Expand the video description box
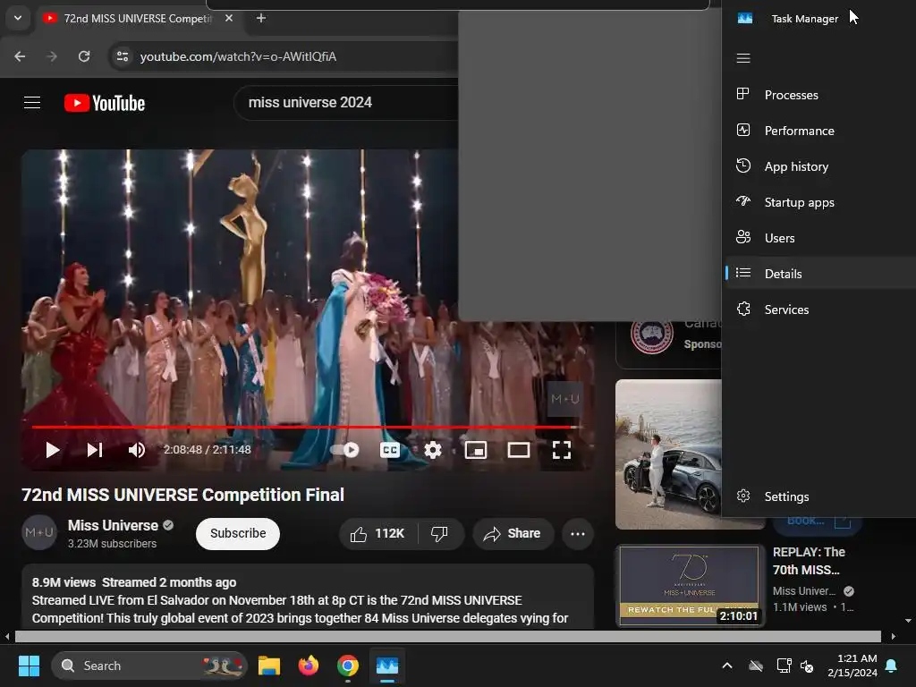 pyautogui.click(x=308, y=598)
